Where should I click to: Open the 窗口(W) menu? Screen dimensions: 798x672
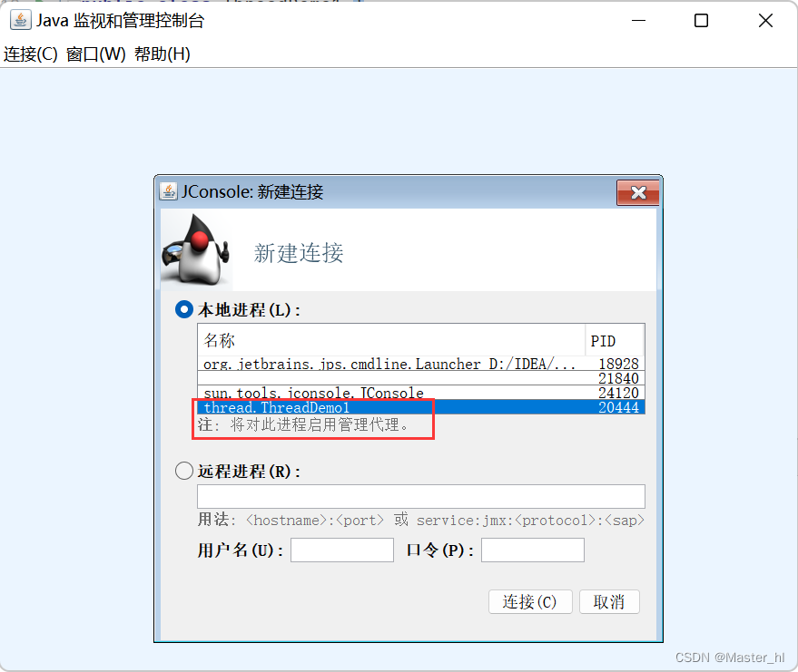click(x=95, y=54)
